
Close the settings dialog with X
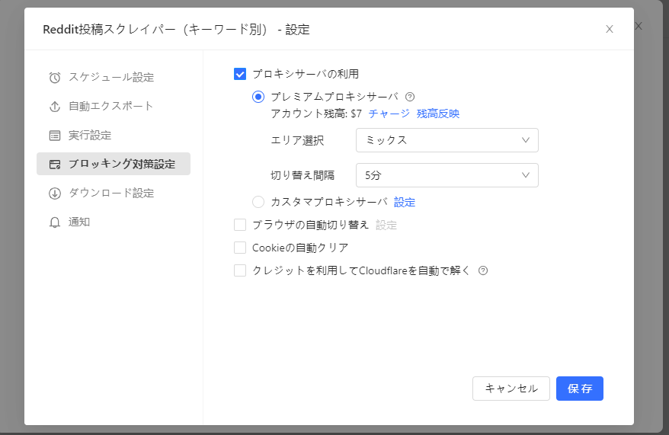609,30
